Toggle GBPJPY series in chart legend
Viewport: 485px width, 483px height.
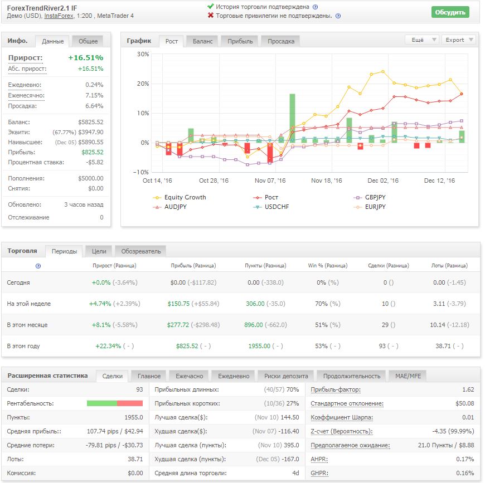coord(370,197)
